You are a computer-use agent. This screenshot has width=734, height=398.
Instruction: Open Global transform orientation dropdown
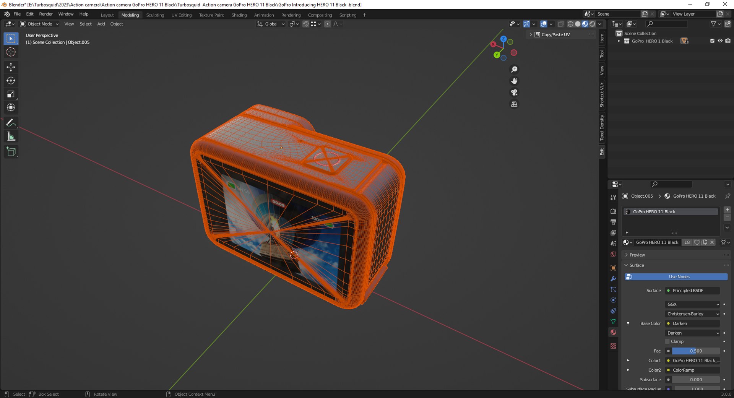click(271, 24)
